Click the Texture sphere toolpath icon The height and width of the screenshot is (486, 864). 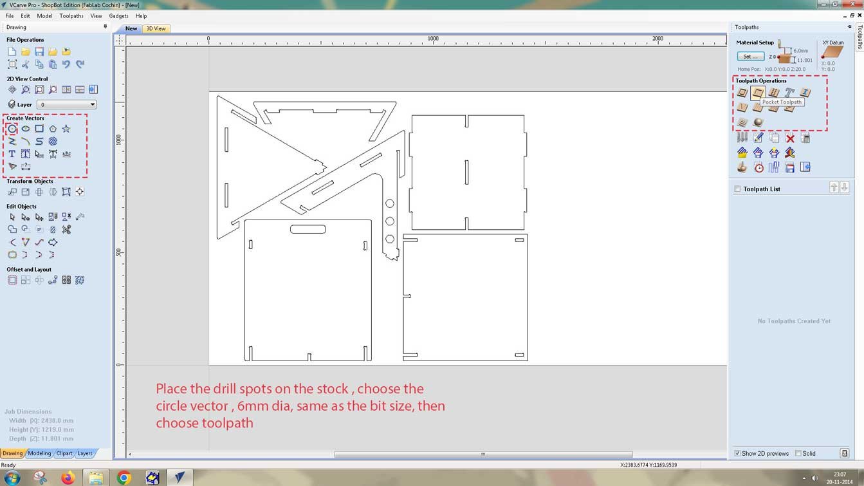[758, 122]
